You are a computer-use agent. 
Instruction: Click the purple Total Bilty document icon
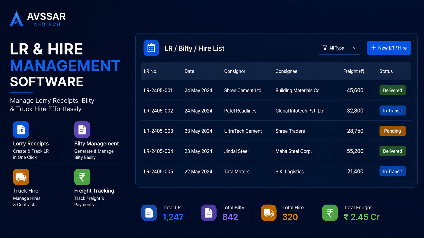209,213
